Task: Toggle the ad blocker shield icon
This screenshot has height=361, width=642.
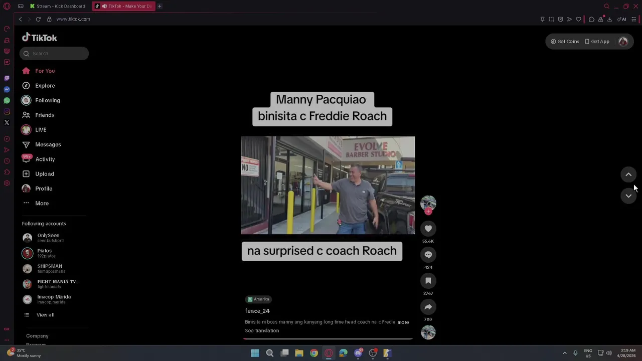Action: click(x=560, y=19)
